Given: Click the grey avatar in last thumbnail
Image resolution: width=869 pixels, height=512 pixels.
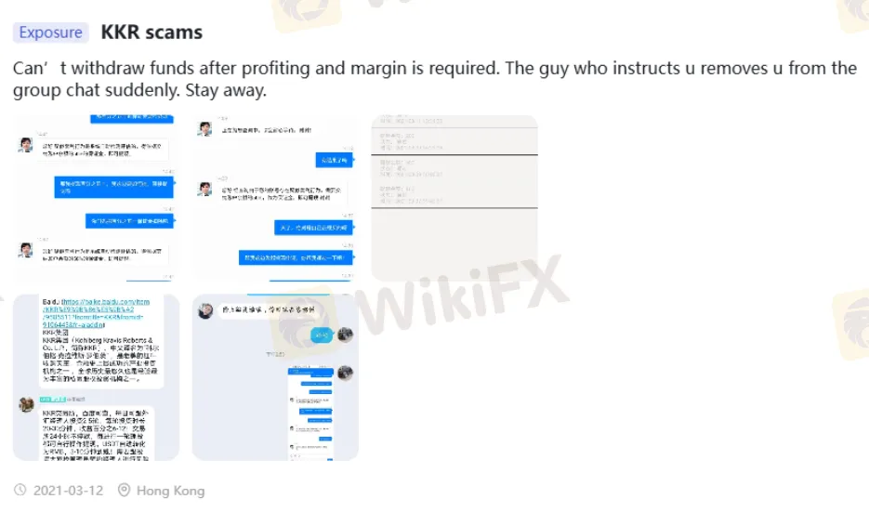Looking at the screenshot, I should click(x=205, y=311).
